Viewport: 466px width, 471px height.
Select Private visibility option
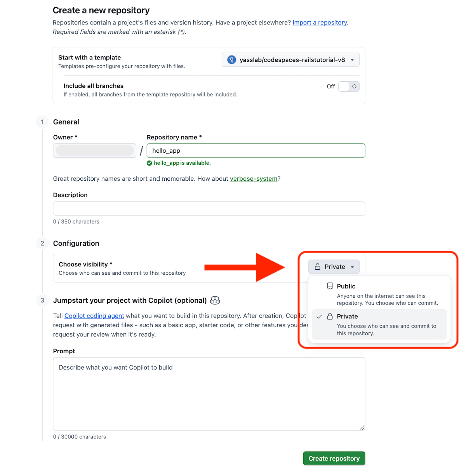379,324
